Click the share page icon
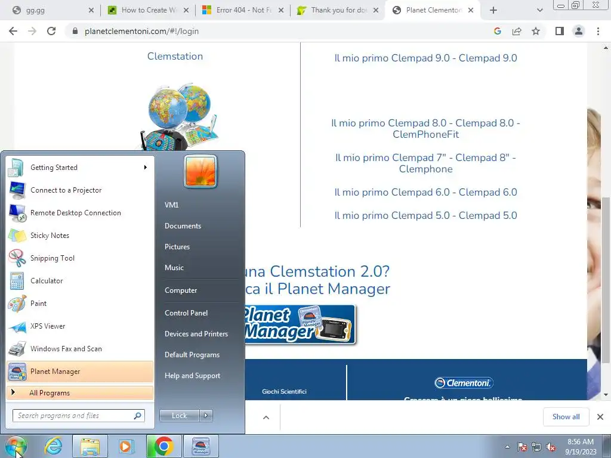 (517, 31)
